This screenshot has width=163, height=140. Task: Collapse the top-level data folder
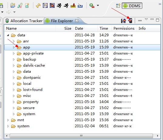point(8,35)
